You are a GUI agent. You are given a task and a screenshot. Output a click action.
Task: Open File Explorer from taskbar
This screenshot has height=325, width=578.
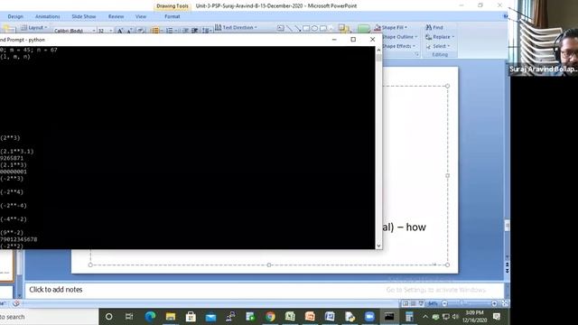(x=171, y=317)
